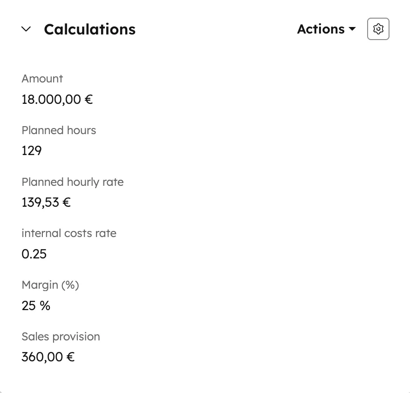Viewport: 410px width, 393px height.
Task: Click the Amount value of 18.000,00 €
Action: [x=57, y=99]
